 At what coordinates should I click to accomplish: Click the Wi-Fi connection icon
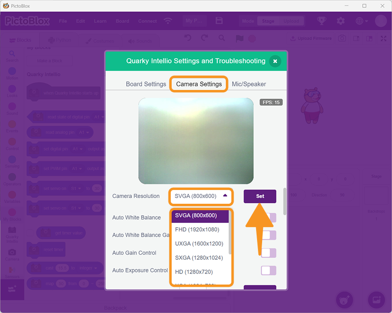point(168,21)
